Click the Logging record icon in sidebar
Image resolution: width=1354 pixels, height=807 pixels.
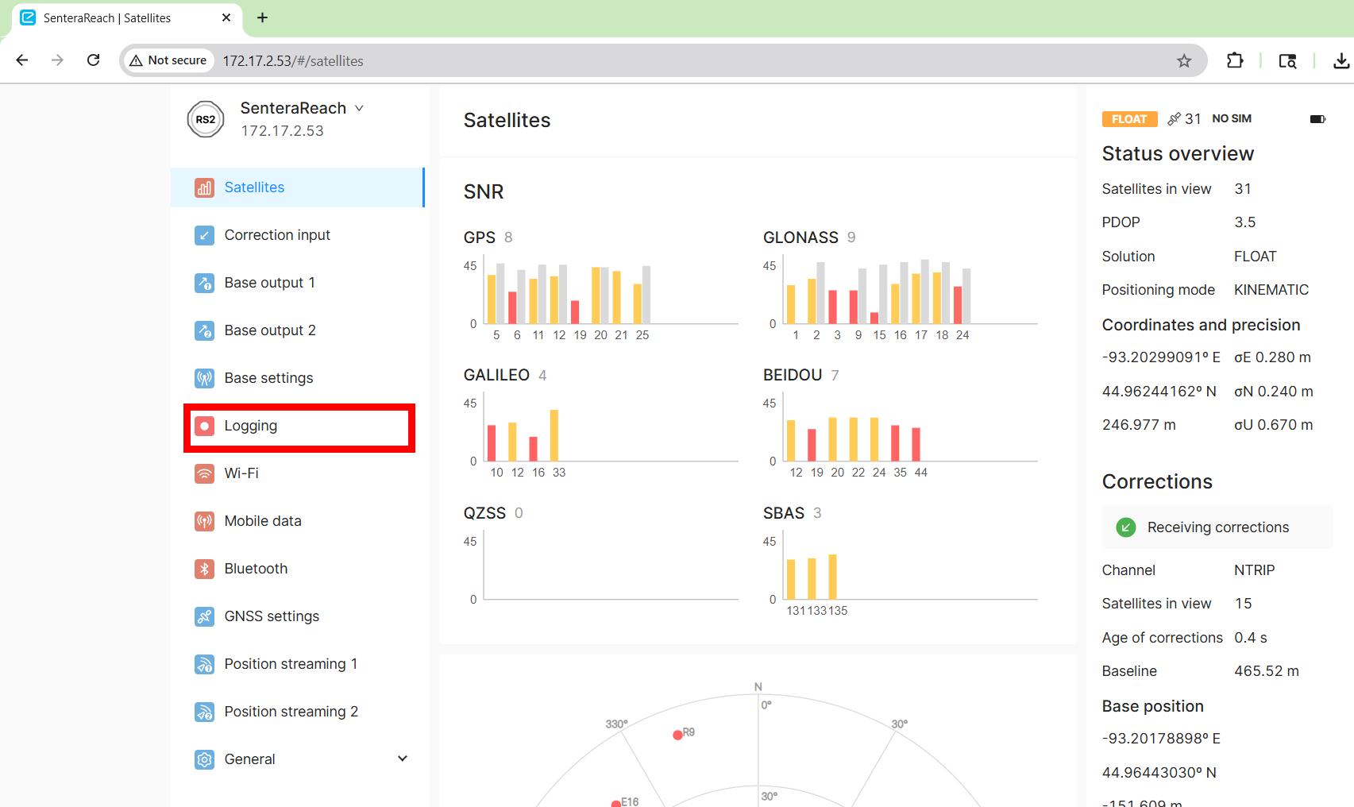tap(204, 426)
